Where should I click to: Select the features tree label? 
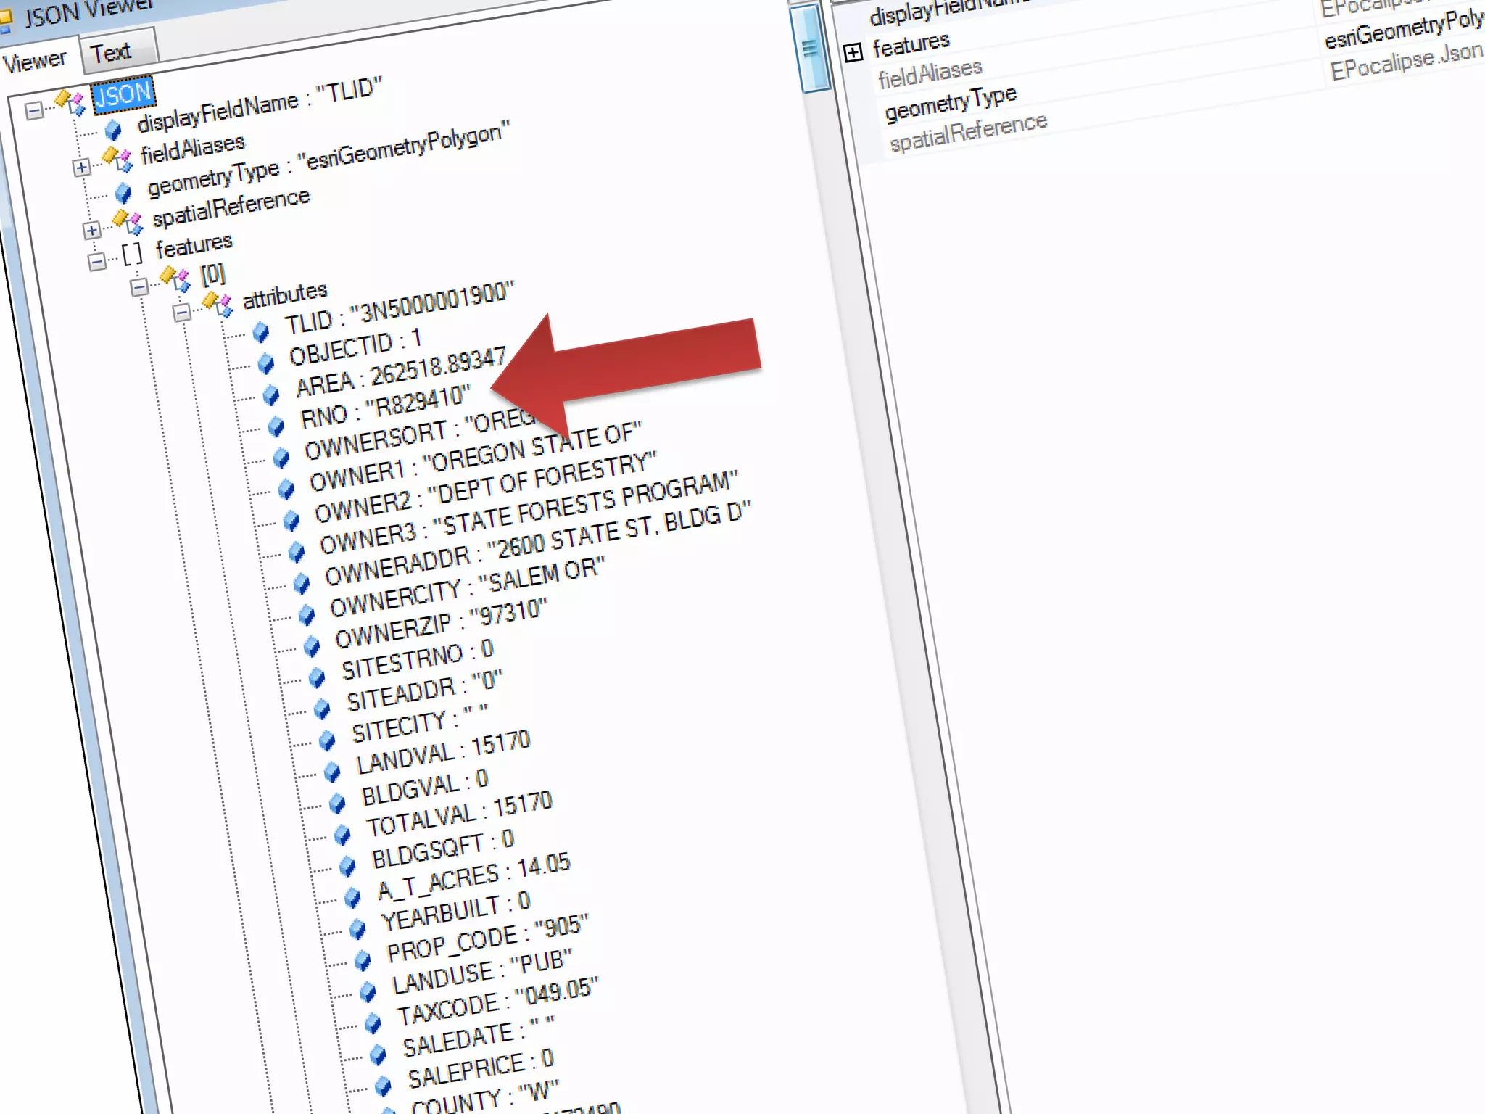pos(194,246)
